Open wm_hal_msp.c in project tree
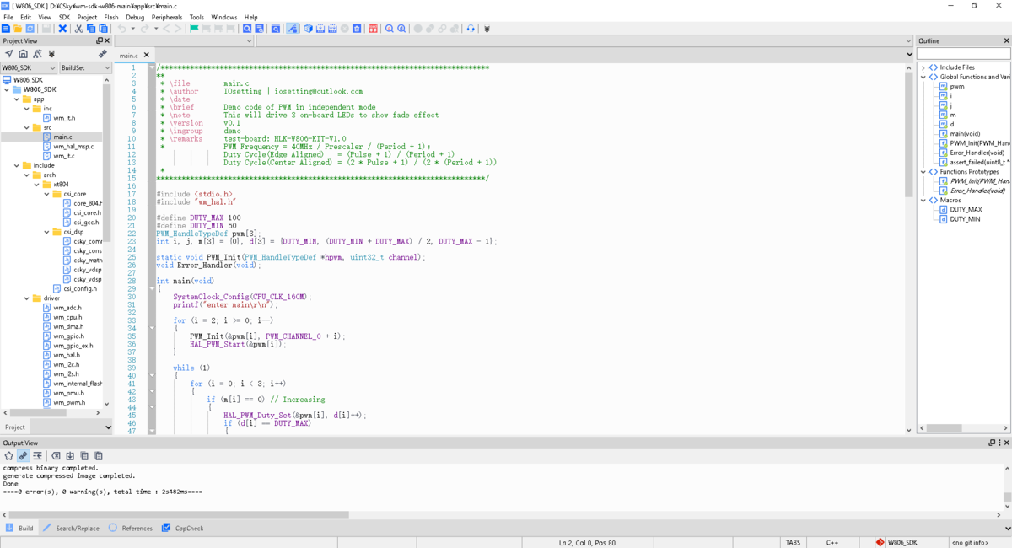The image size is (1012, 548). (73, 146)
